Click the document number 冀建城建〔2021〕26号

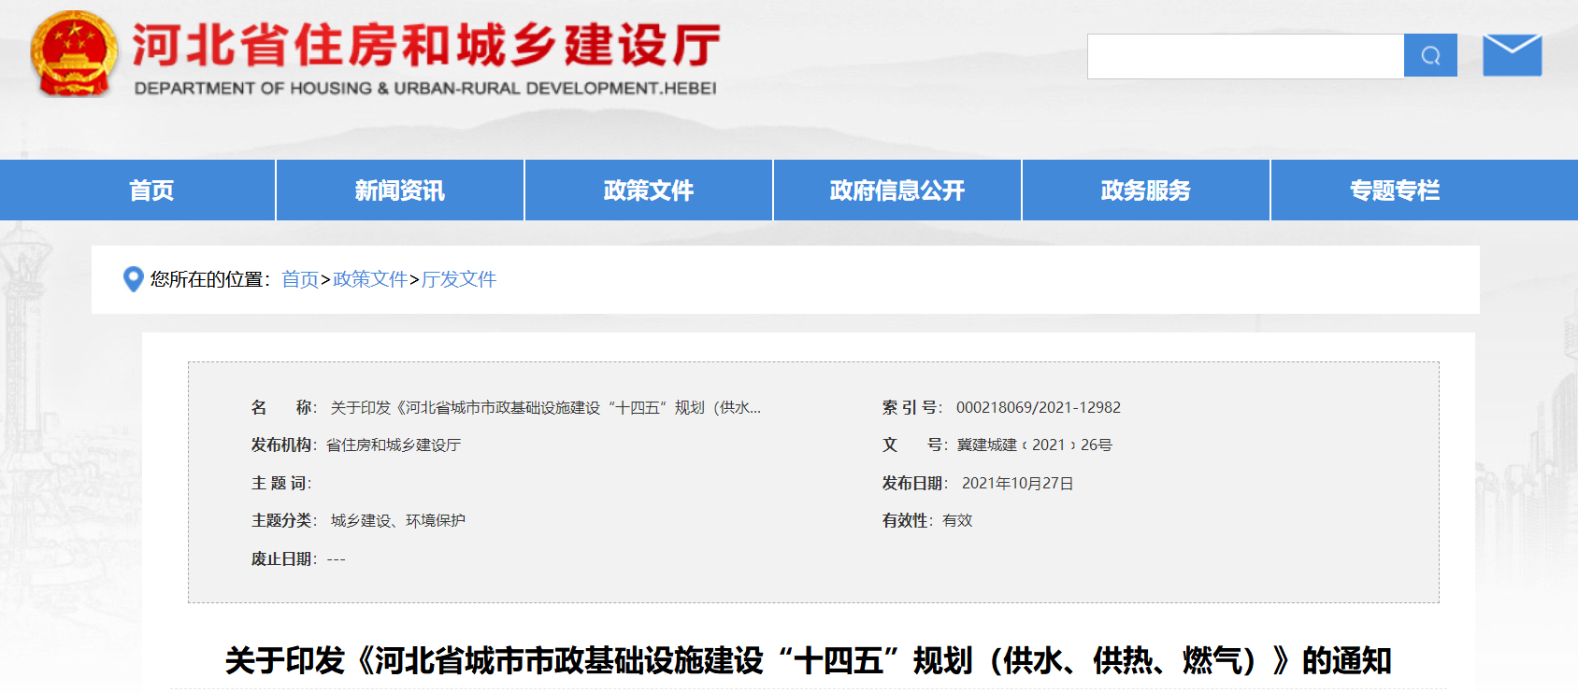pos(1034,445)
